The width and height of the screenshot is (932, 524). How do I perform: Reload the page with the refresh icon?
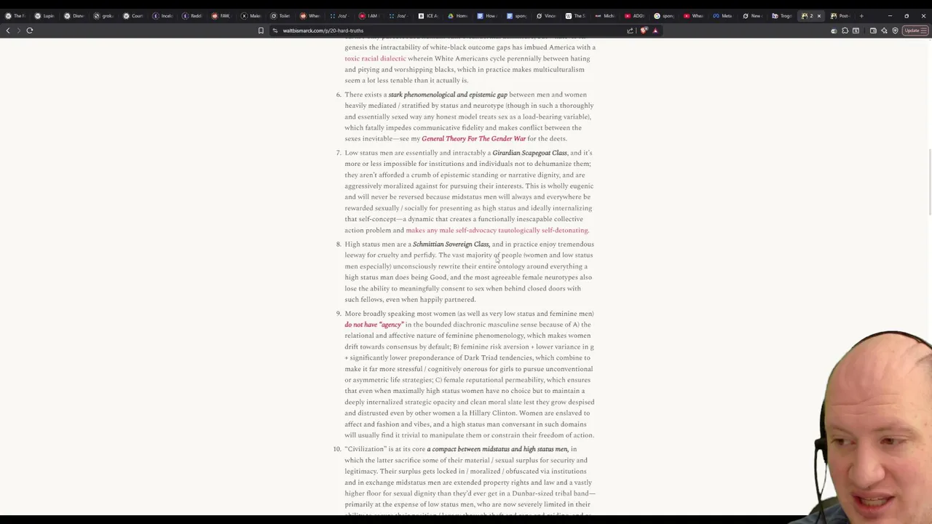[30, 31]
